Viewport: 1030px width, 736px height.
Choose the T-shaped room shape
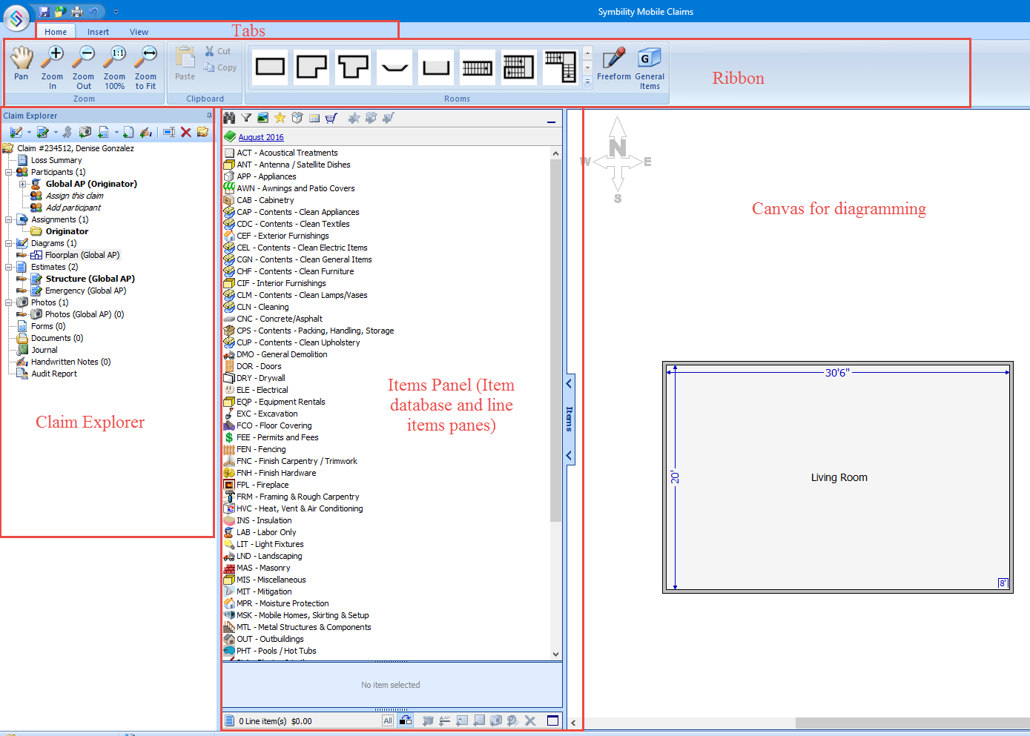(353, 67)
